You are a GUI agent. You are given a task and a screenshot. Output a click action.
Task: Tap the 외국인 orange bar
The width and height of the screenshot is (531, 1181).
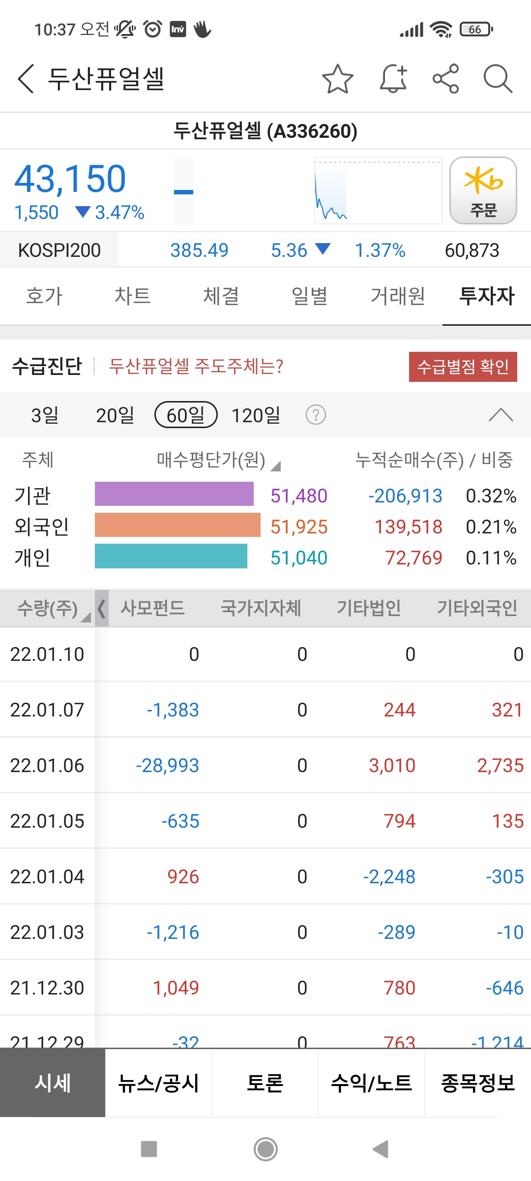(177, 525)
